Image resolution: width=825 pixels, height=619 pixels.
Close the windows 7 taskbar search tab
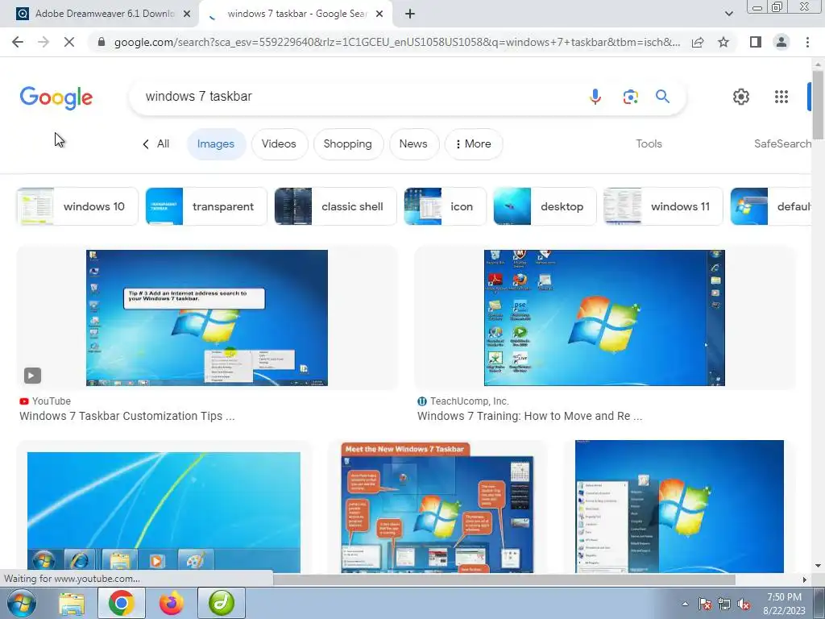tap(379, 14)
